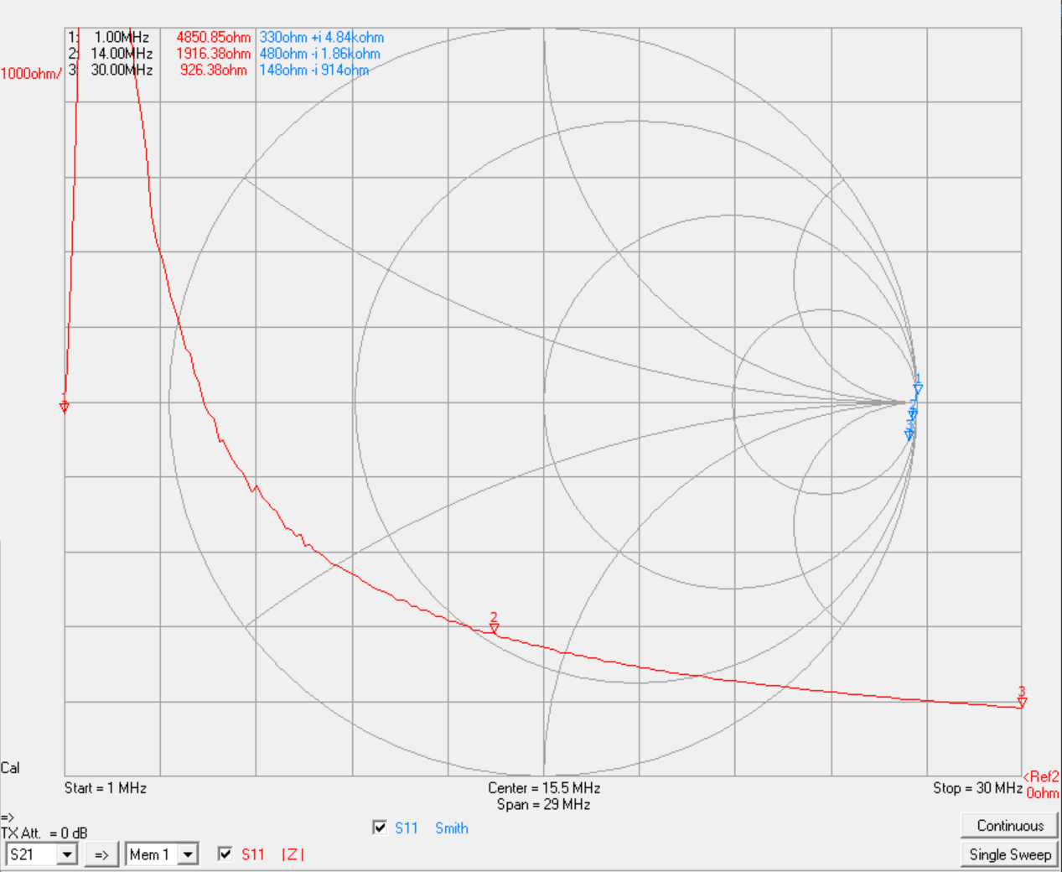Click the Cal status label
The image size is (1062, 872).
click(x=10, y=768)
